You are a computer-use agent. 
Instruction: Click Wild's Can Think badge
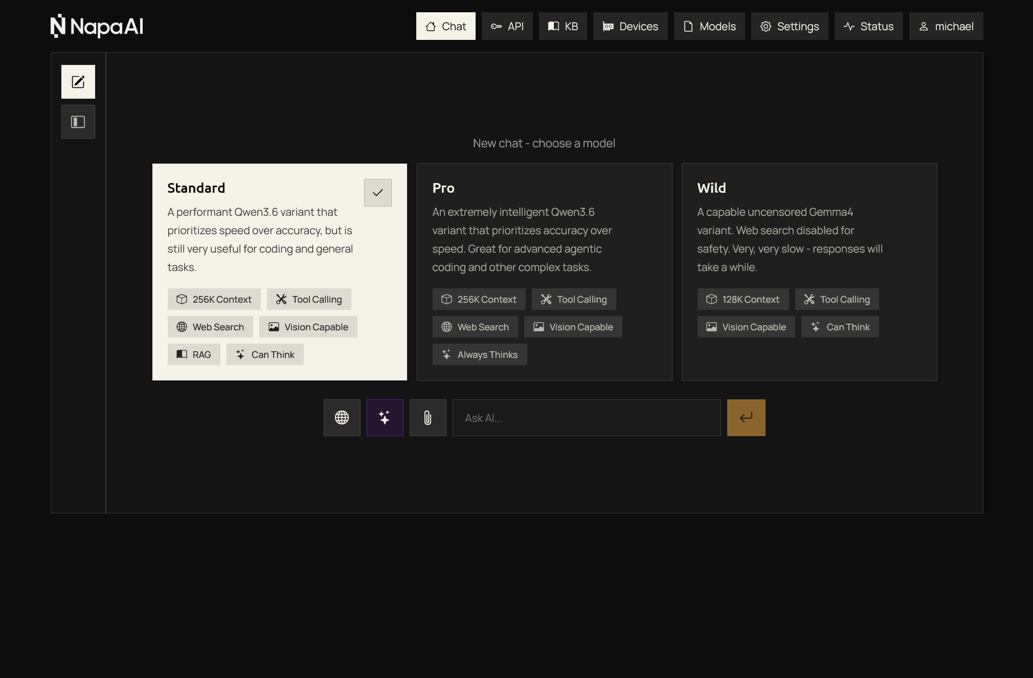tap(840, 327)
